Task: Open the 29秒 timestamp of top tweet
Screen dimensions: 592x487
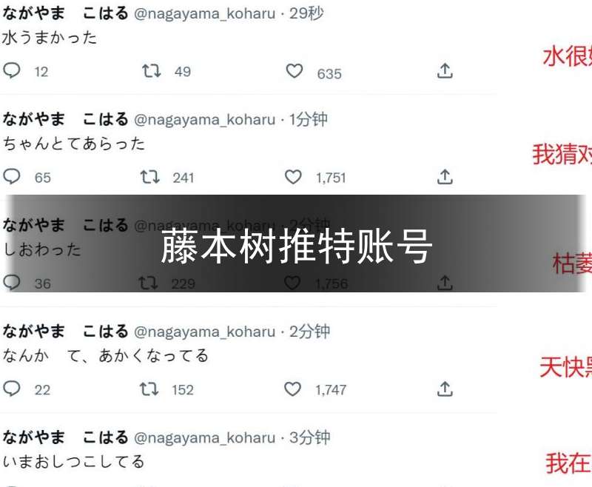Action: point(306,13)
